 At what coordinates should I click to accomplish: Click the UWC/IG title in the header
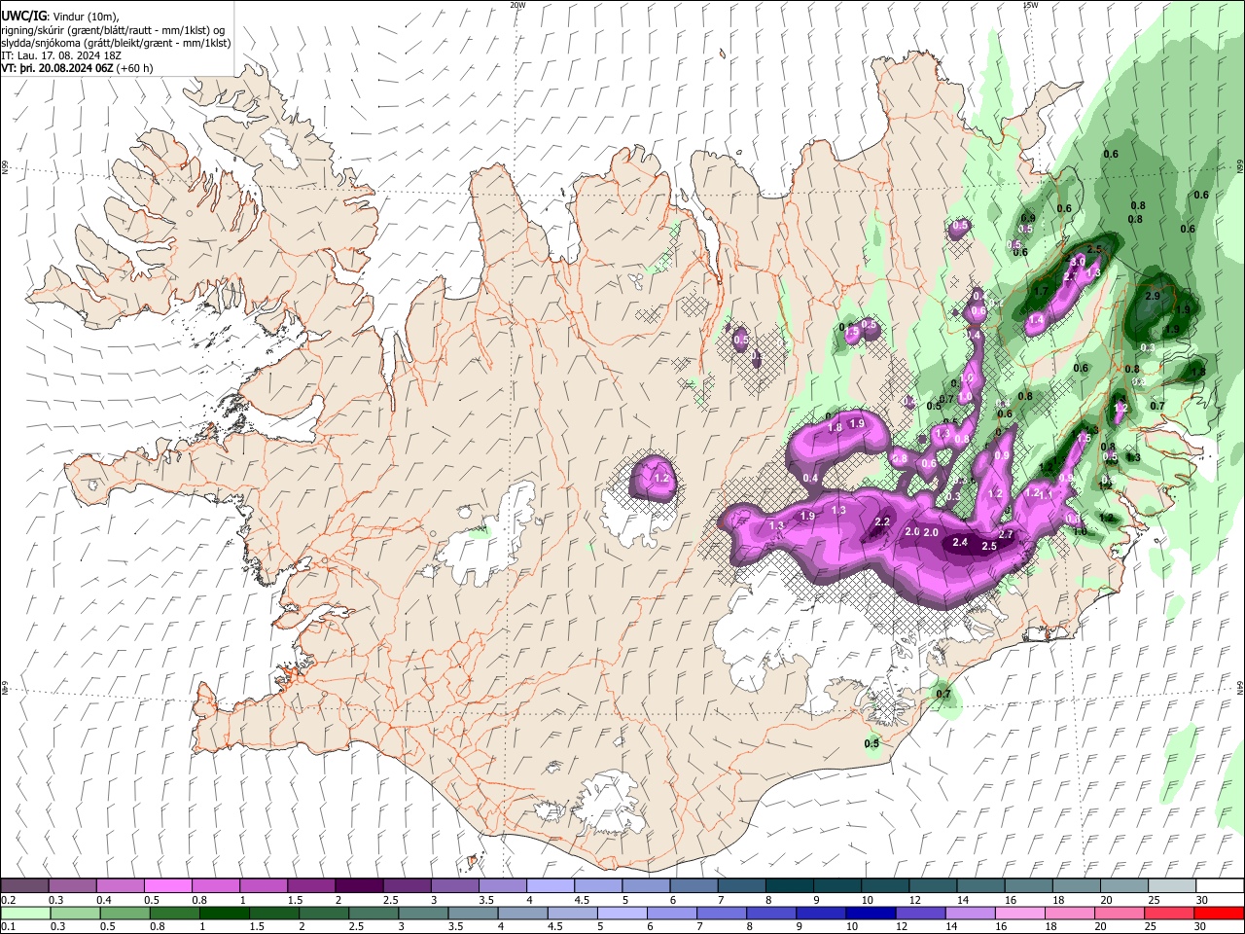click(x=22, y=17)
